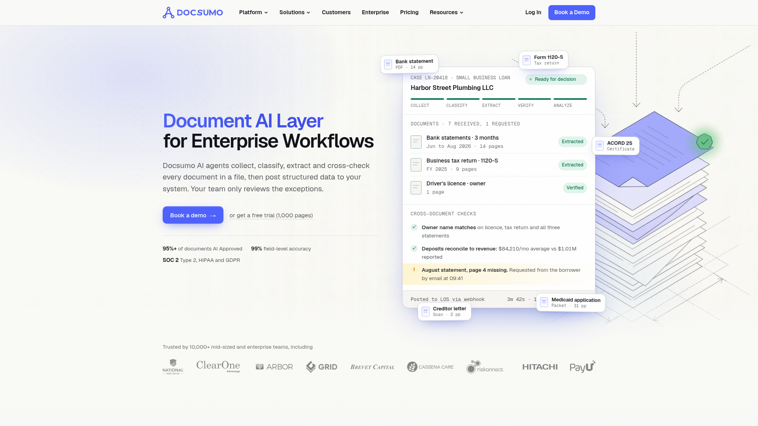Select the ACORD 25 certificate icon
Image resolution: width=758 pixels, height=426 pixels.
point(600,146)
